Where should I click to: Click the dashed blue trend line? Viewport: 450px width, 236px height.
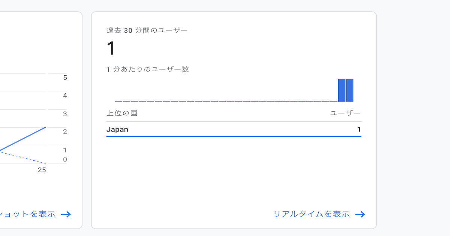(x=23, y=157)
